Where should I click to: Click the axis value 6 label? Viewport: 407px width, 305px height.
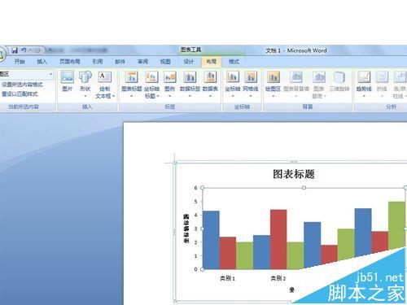click(195, 188)
